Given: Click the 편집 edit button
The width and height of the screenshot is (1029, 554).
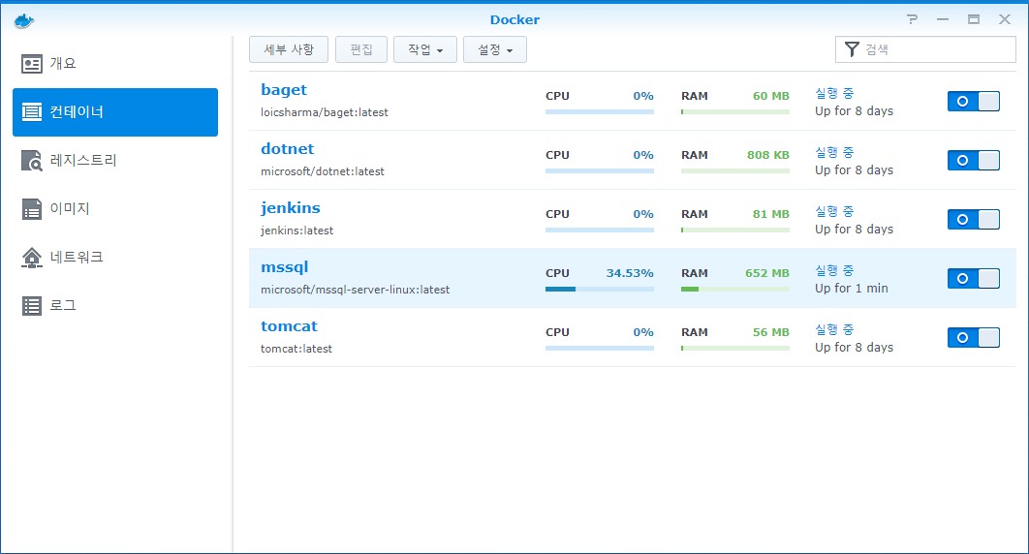Looking at the screenshot, I should (x=361, y=49).
